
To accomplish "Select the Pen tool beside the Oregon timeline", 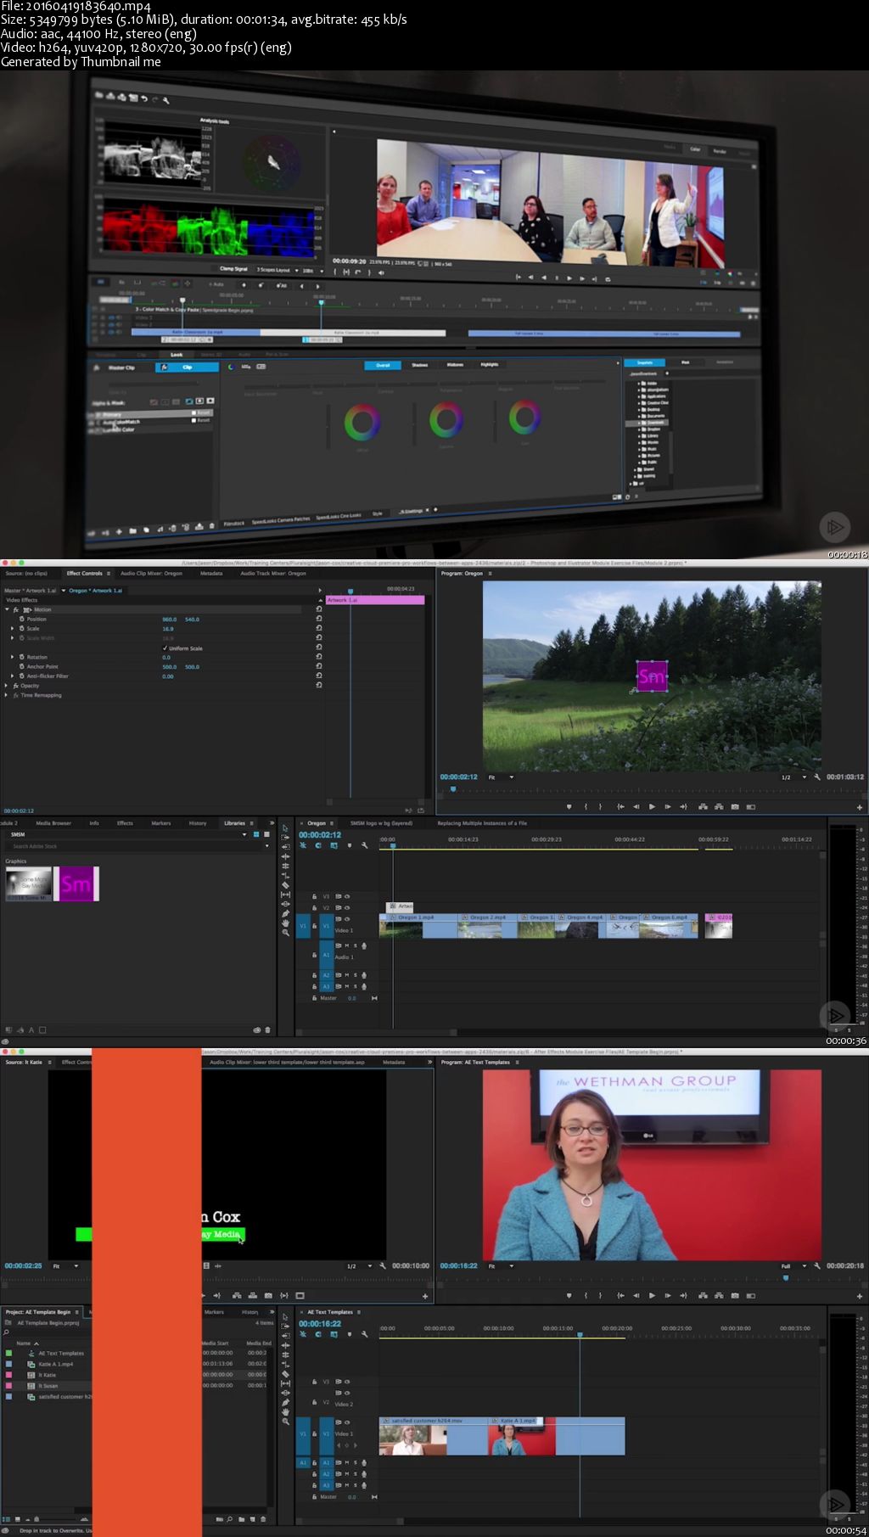I will tap(285, 913).
